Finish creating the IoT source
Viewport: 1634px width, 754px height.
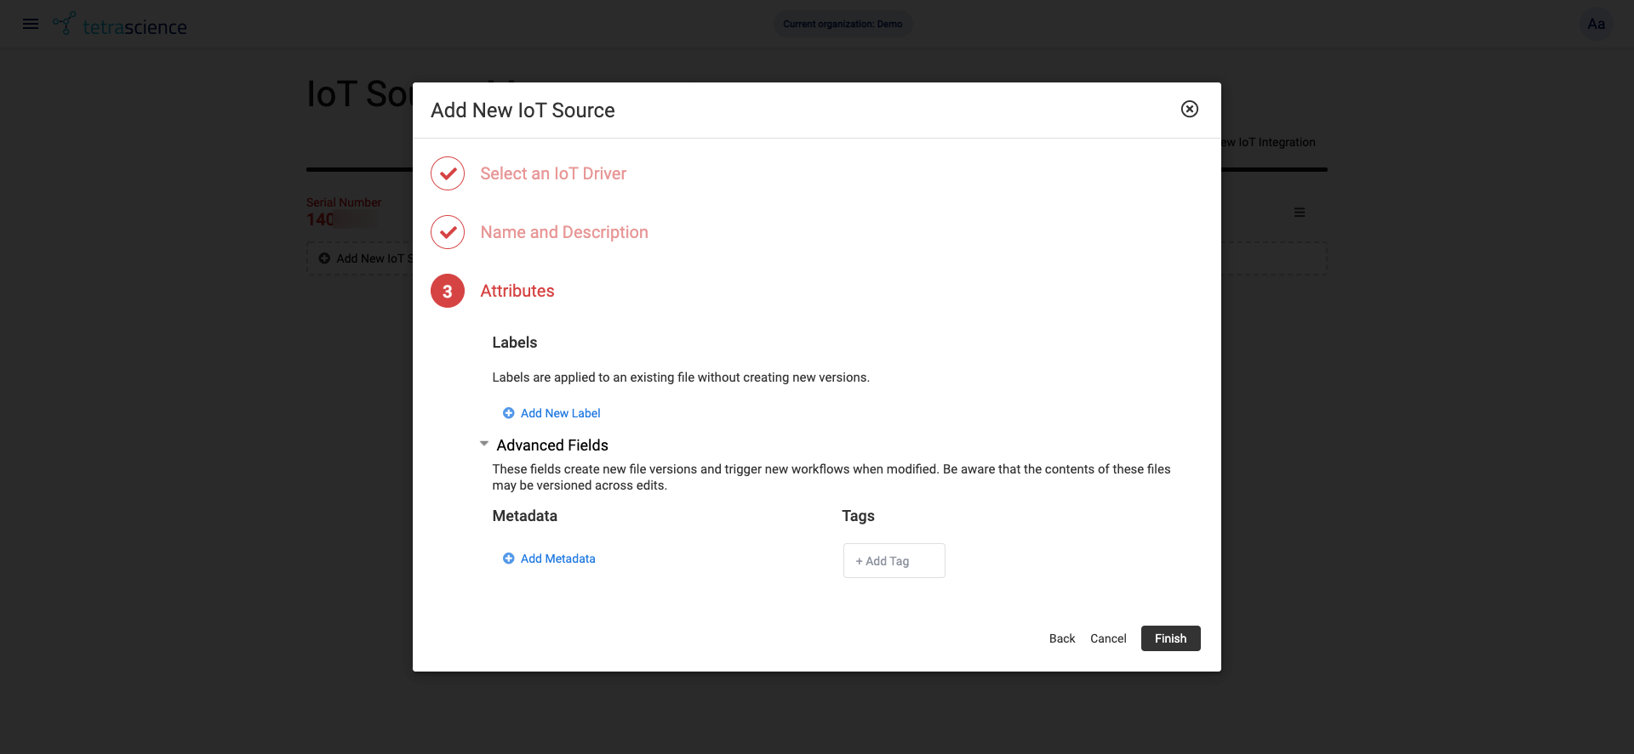point(1170,638)
